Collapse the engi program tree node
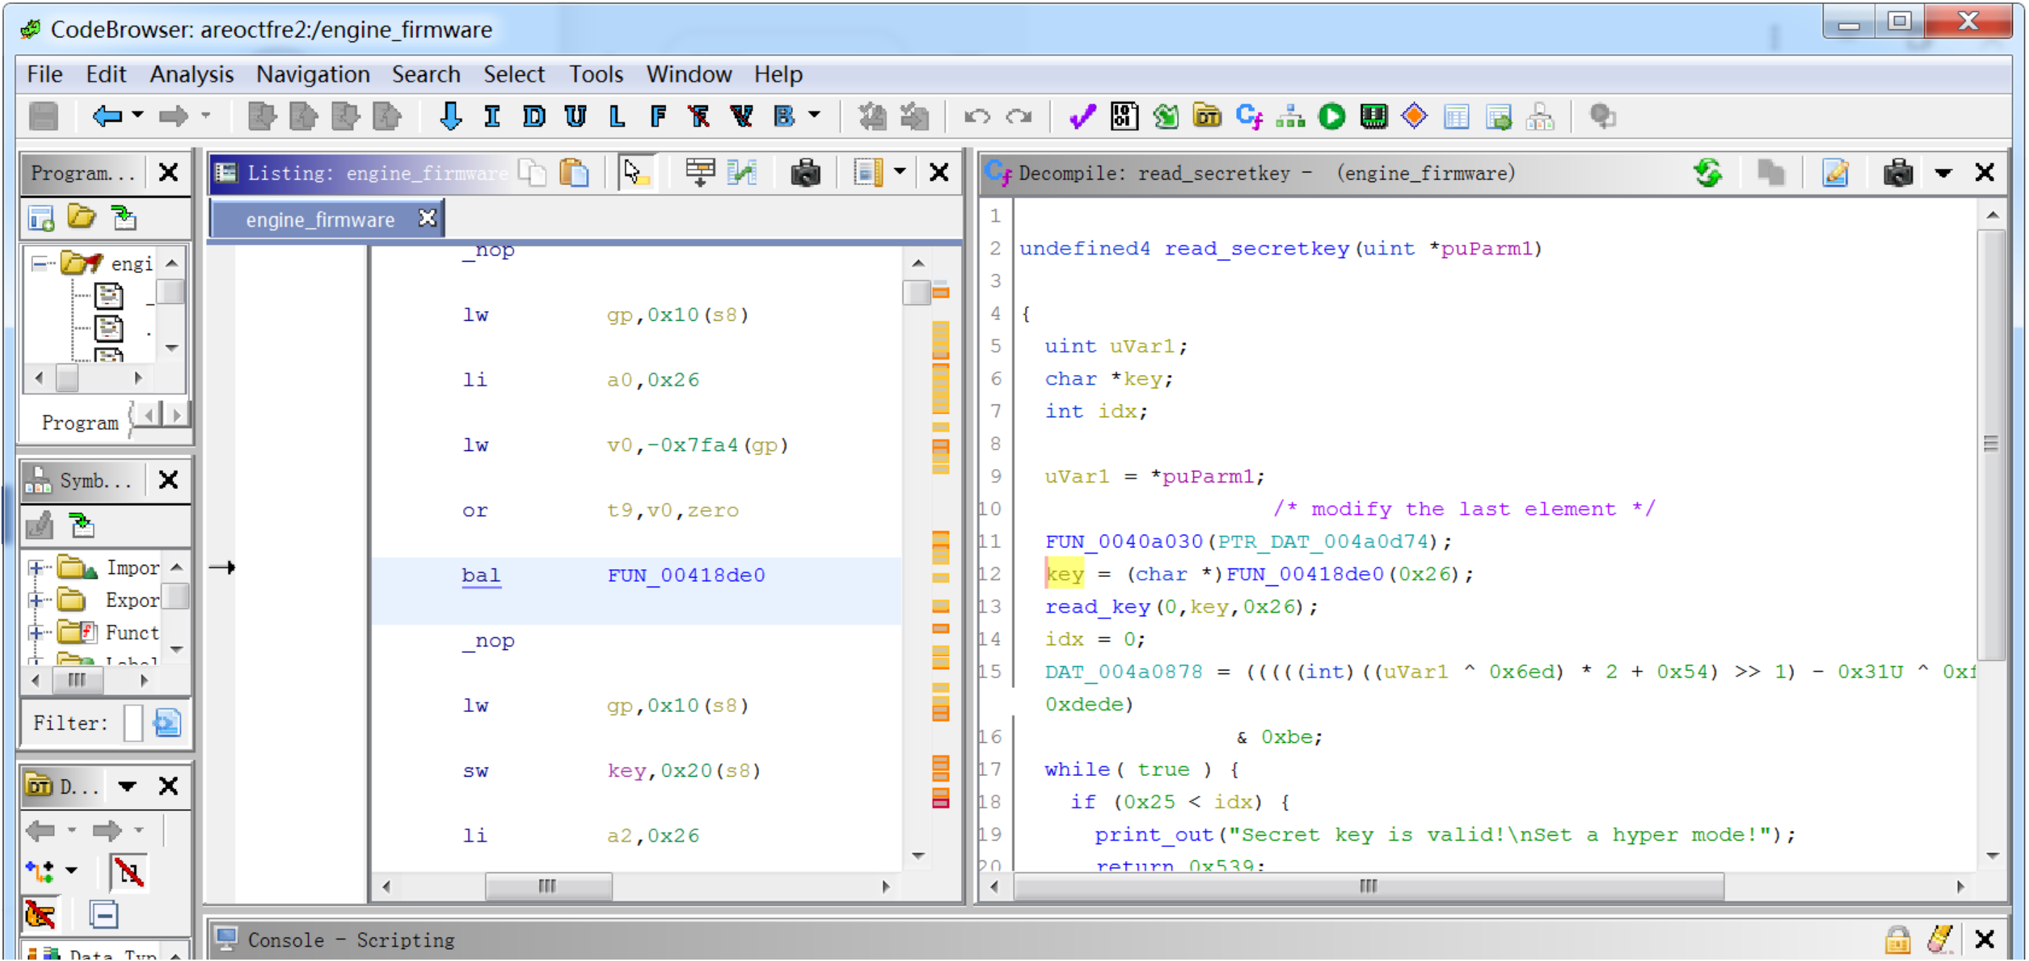The image size is (2029, 961). click(39, 263)
